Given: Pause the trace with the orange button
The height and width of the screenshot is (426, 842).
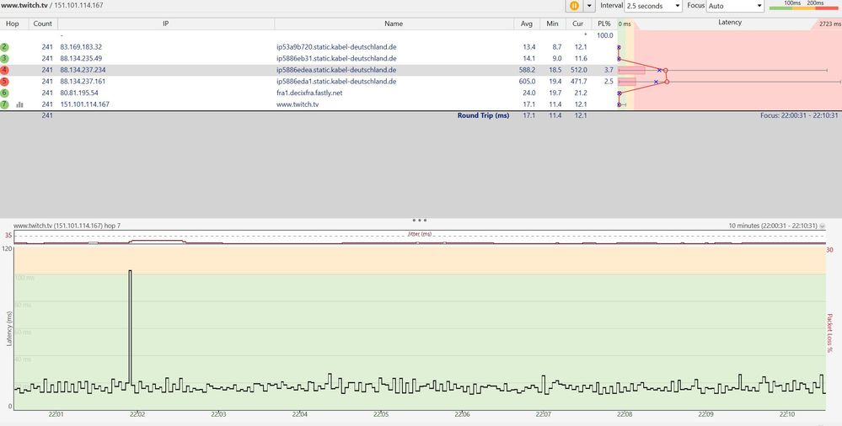Looking at the screenshot, I should 574,5.
